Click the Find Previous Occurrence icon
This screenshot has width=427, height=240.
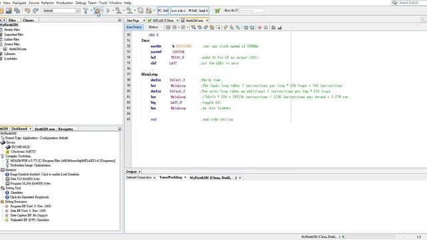click(199, 27)
